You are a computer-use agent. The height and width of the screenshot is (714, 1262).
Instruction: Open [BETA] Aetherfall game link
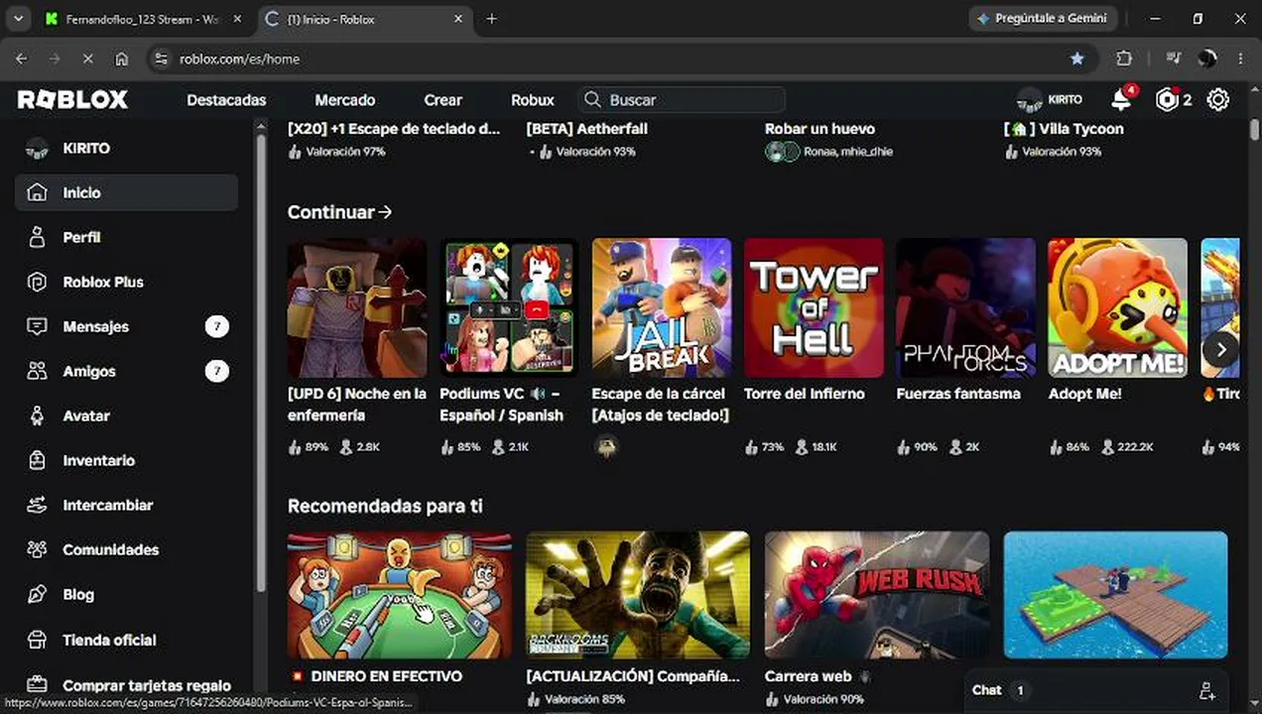coord(586,129)
